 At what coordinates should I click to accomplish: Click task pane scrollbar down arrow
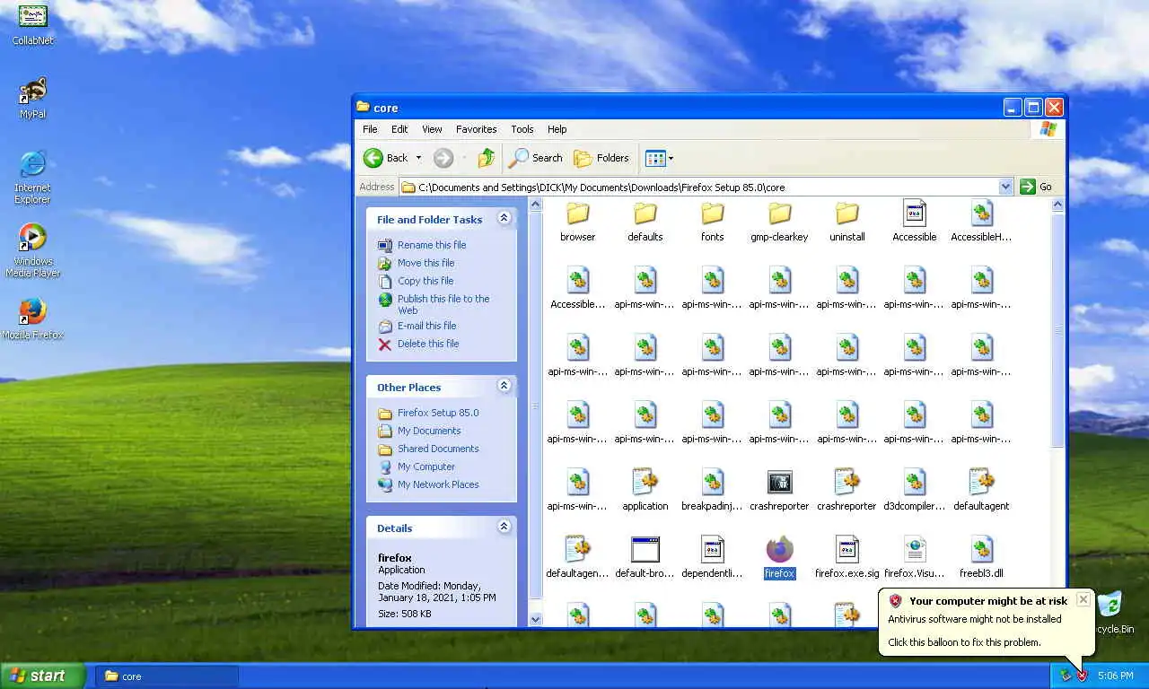pos(536,619)
